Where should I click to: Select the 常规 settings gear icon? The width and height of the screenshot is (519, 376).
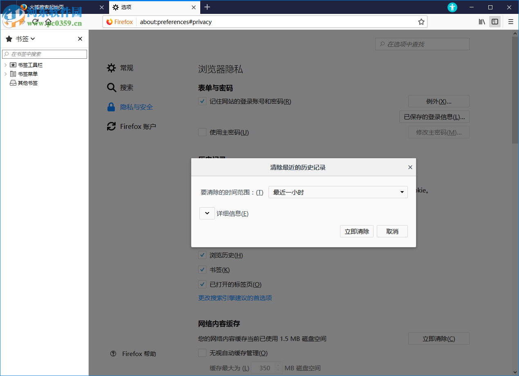tap(111, 68)
